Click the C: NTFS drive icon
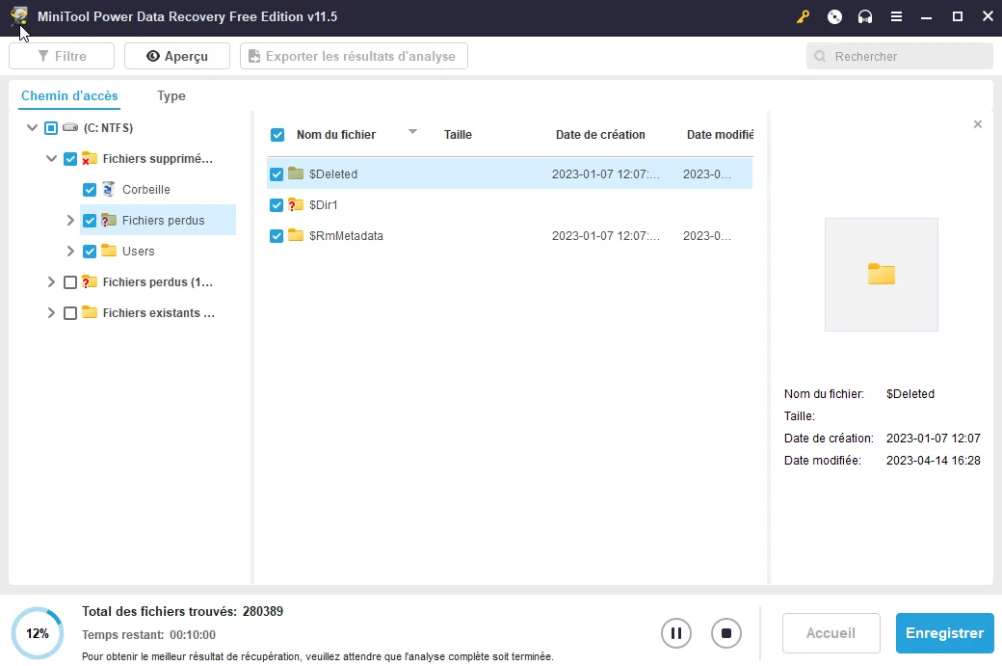The height and width of the screenshot is (666, 1002). [x=70, y=127]
